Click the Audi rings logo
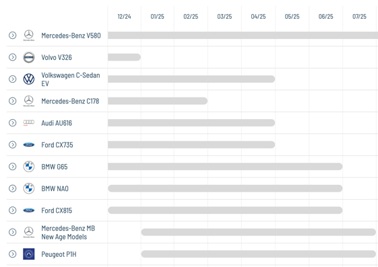378x267 pixels. click(x=29, y=122)
